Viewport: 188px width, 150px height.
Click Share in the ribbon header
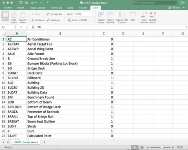click(x=174, y=8)
